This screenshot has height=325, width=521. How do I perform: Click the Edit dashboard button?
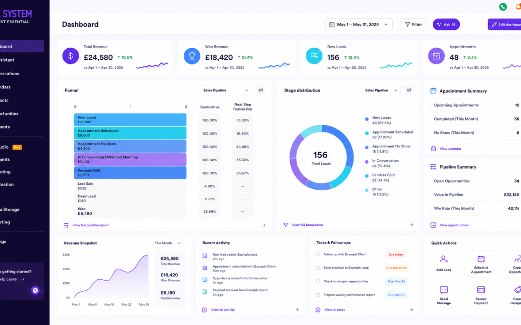point(505,25)
